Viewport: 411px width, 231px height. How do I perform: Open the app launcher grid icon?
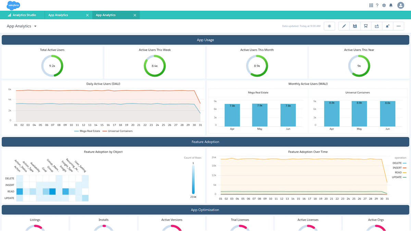click(x=371, y=5)
